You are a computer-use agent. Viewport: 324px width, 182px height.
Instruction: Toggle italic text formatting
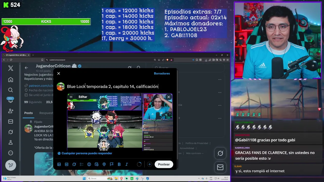point(127,164)
